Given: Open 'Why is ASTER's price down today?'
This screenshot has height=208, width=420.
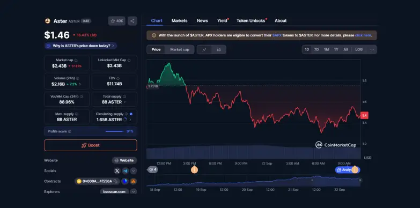Looking at the screenshot, I should (x=80, y=46).
